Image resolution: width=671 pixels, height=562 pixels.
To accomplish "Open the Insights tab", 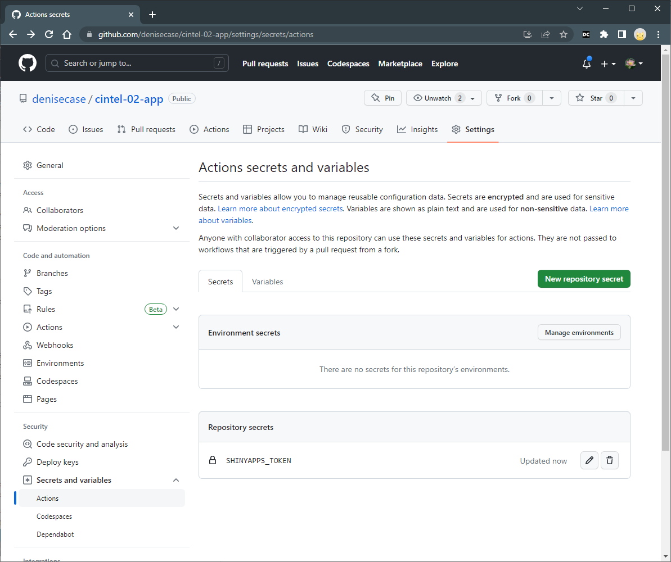I will pyautogui.click(x=417, y=129).
